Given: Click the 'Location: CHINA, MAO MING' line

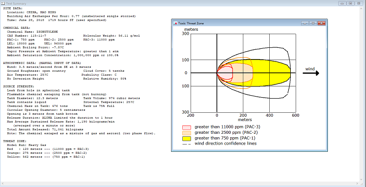Looking at the screenshot, I should click(31, 12).
